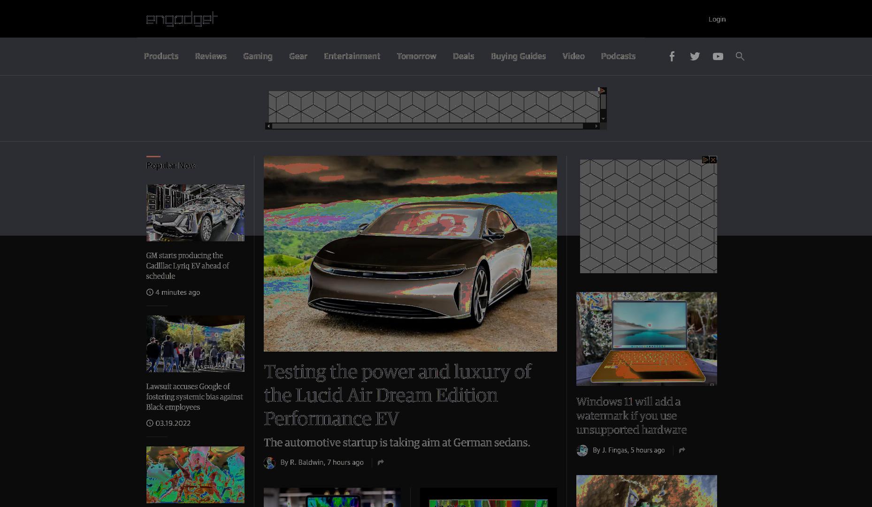The height and width of the screenshot is (507, 872).
Task: Click the banner ad's right scroll arrow
Action: point(597,126)
